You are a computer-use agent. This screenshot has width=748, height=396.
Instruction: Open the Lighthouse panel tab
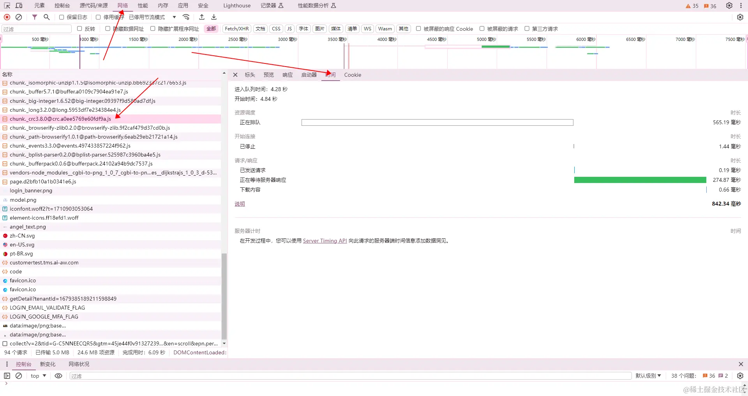point(237,5)
